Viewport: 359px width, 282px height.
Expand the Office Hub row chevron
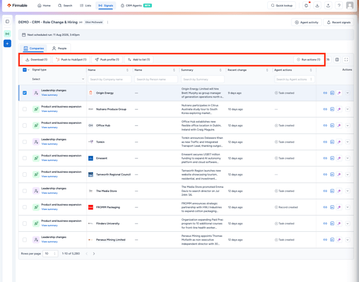pyautogui.click(x=347, y=125)
